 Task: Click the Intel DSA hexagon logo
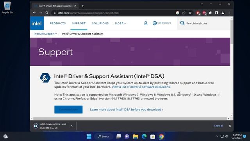coord(45,78)
